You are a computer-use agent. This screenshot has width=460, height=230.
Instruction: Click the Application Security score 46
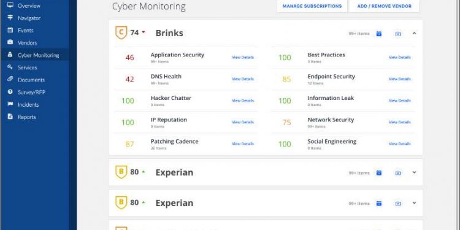pyautogui.click(x=129, y=58)
